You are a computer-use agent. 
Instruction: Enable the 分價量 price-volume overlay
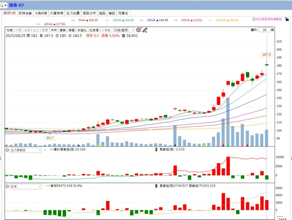click(x=106, y=30)
